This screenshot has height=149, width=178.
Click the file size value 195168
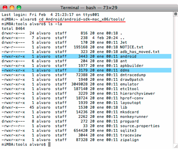(x=81, y=47)
